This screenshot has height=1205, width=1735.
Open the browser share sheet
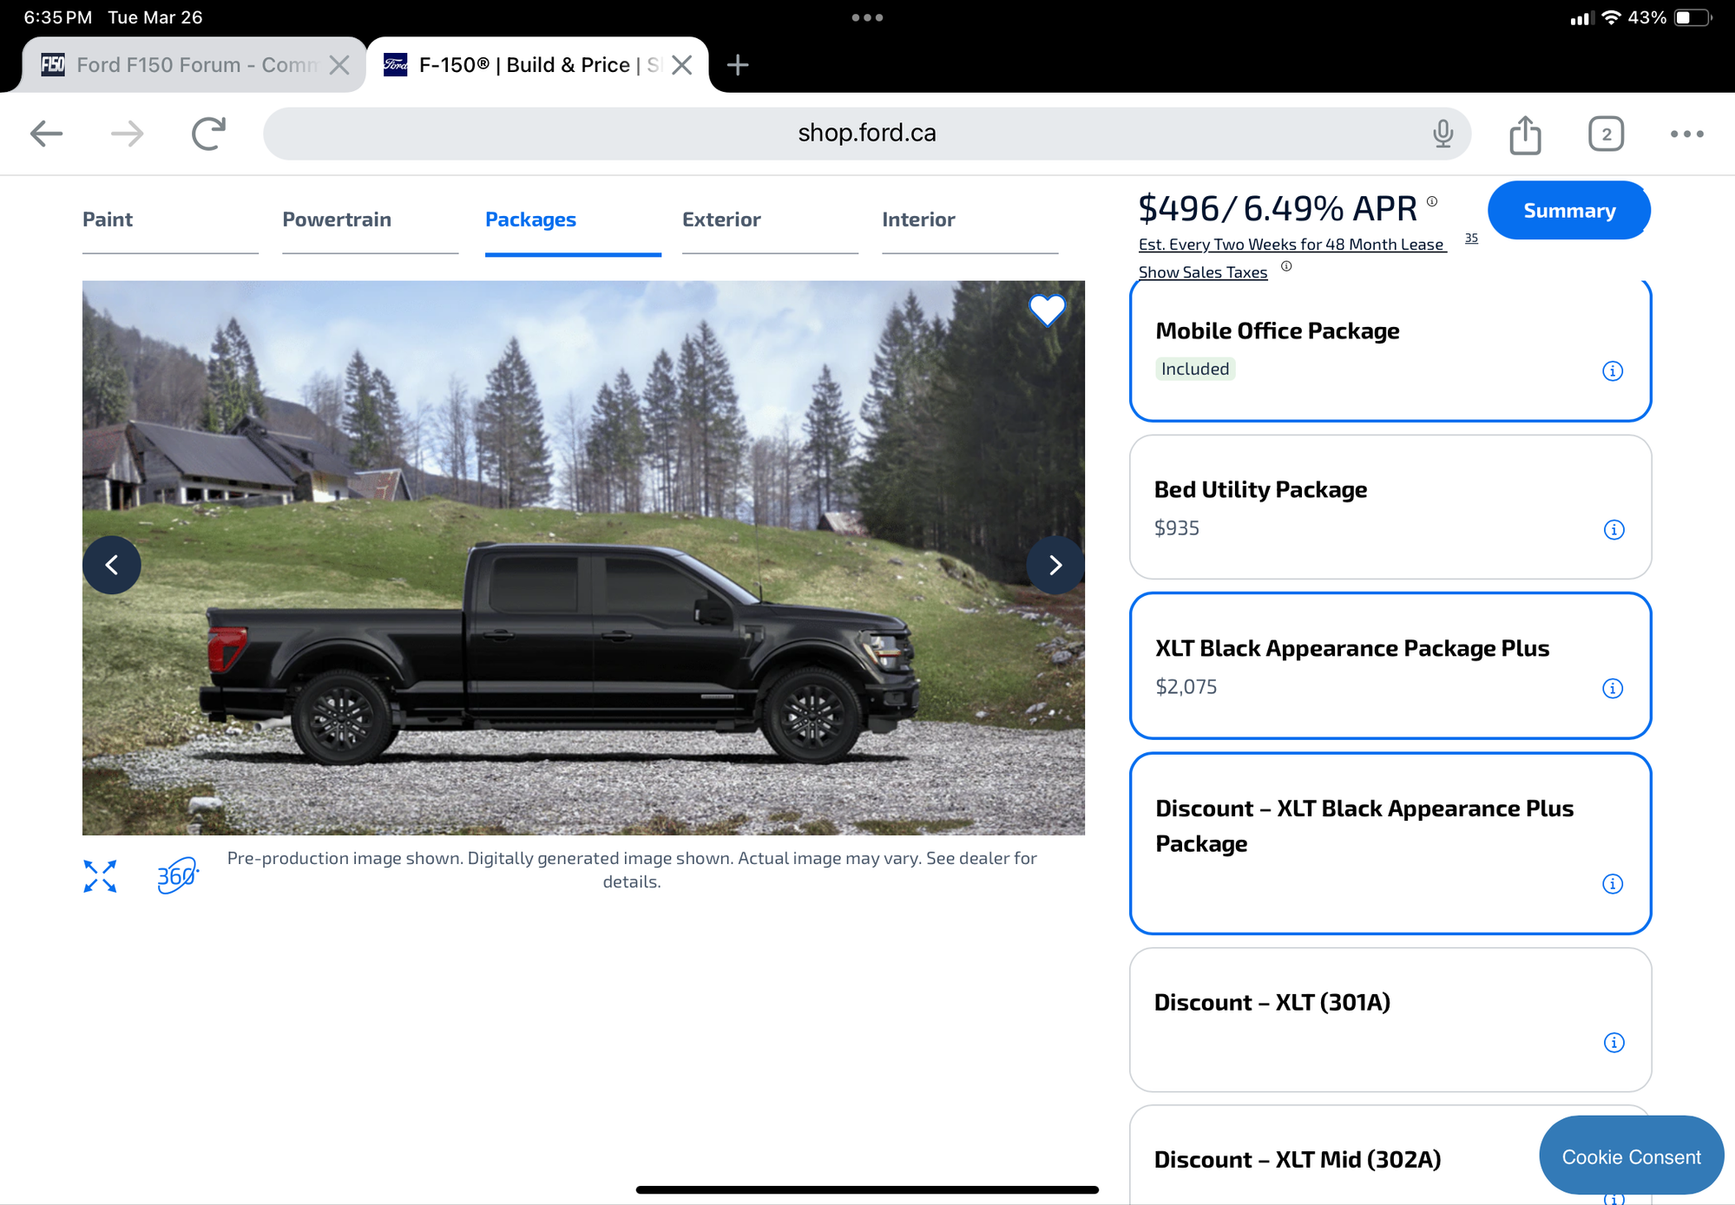pos(1525,134)
